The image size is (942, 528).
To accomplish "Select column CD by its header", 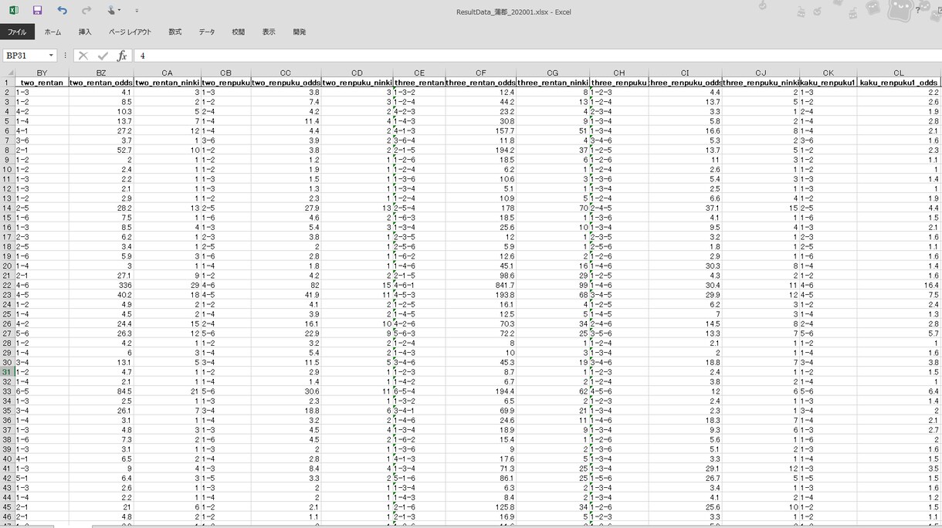I will click(357, 73).
